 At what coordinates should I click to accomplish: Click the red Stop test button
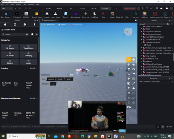tap(26, 8)
